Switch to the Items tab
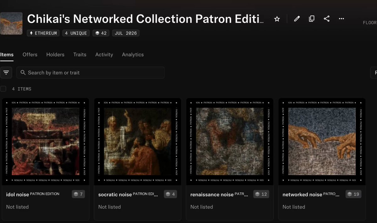This screenshot has height=223, width=377. (x=7, y=55)
